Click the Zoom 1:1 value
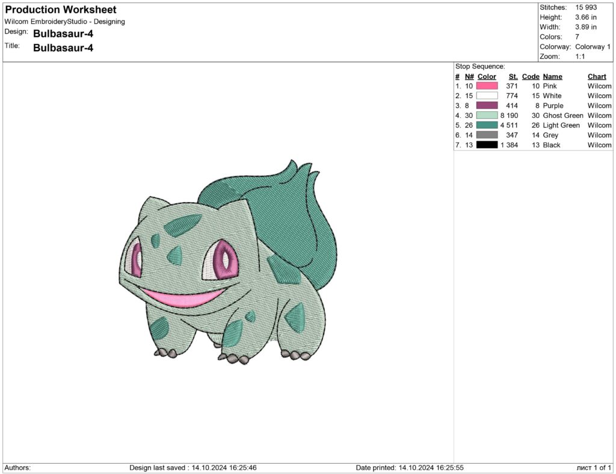This screenshot has height=474, width=616. pyautogui.click(x=579, y=55)
